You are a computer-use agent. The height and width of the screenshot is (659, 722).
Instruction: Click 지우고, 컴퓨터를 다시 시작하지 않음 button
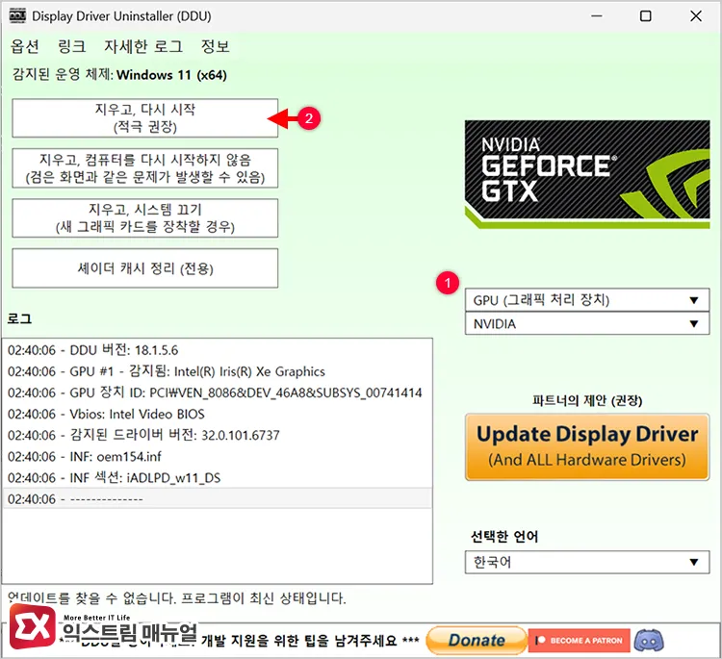[x=145, y=168]
